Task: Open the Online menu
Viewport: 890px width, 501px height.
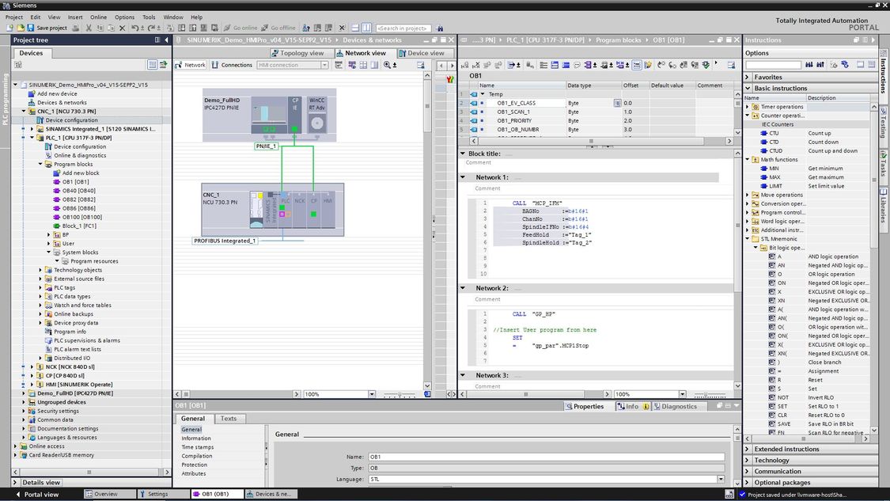Action: [98, 17]
